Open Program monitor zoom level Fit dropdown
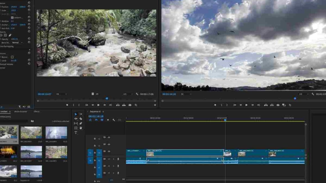Screen dimensions: 326x183 (x=186, y=94)
